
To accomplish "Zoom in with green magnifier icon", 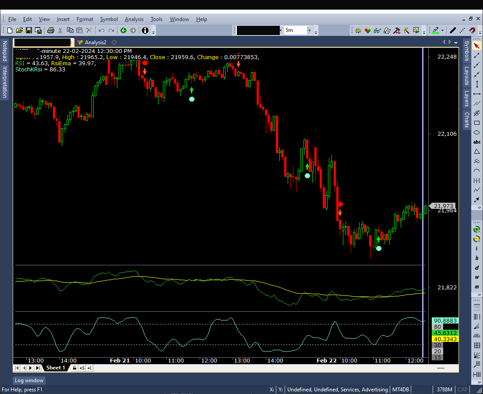I will coord(476,229).
